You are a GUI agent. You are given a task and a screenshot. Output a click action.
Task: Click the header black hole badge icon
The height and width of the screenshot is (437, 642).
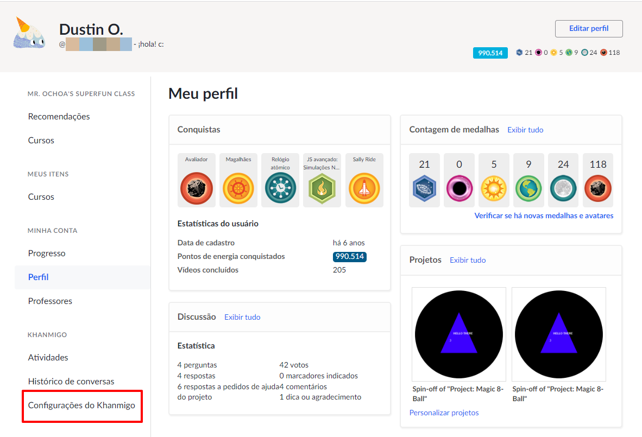click(x=538, y=52)
